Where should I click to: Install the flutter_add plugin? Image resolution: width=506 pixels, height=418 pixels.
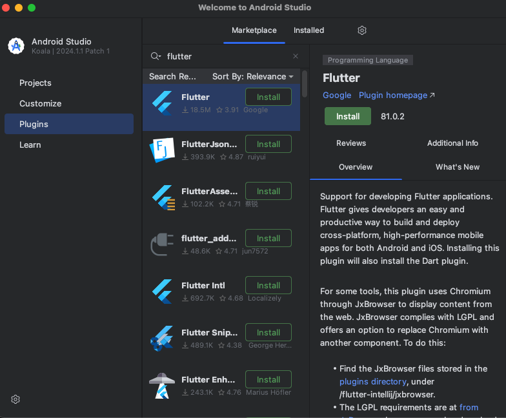268,238
